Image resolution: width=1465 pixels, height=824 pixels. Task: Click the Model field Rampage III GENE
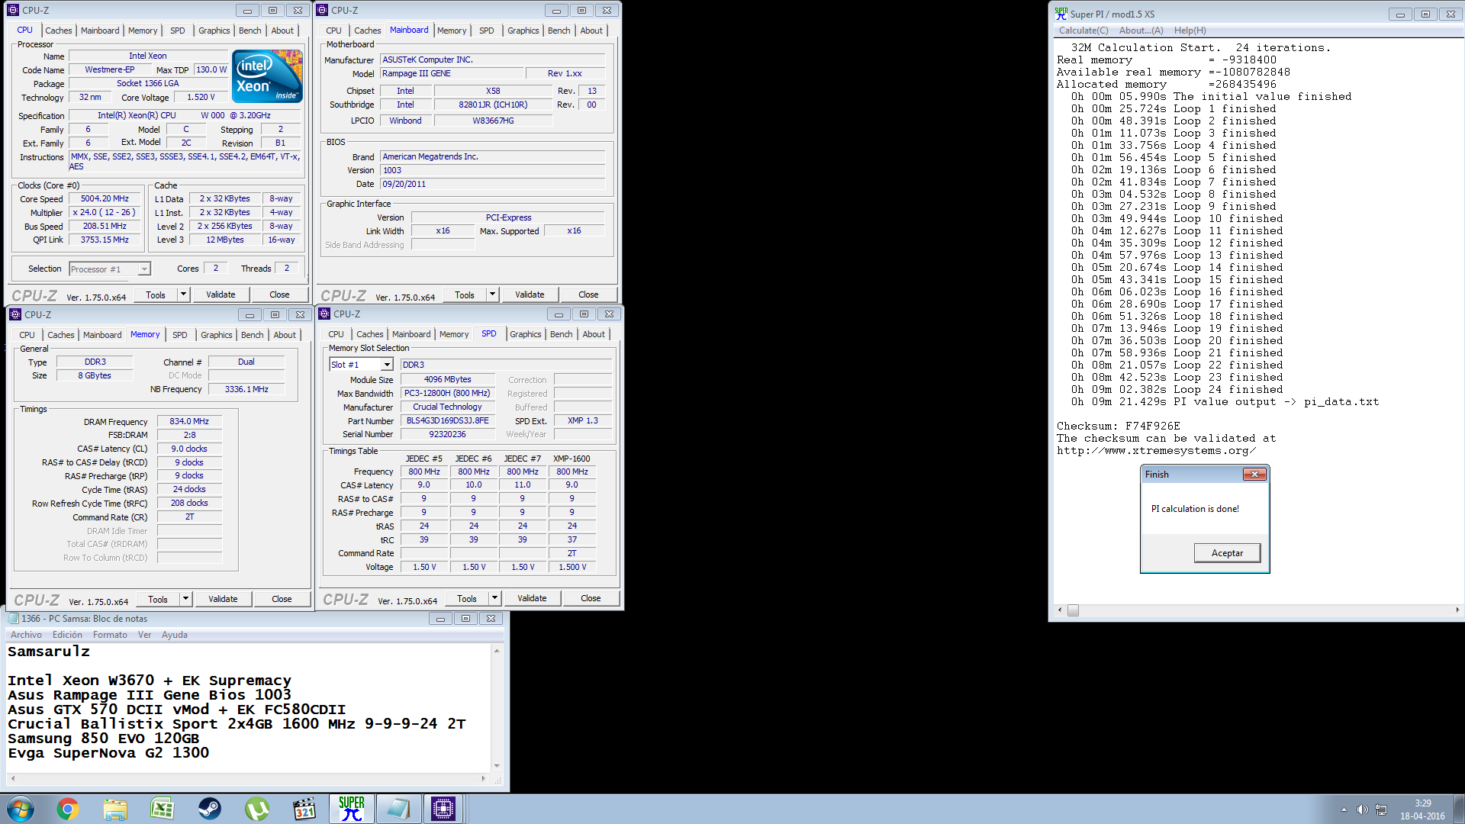452,73
